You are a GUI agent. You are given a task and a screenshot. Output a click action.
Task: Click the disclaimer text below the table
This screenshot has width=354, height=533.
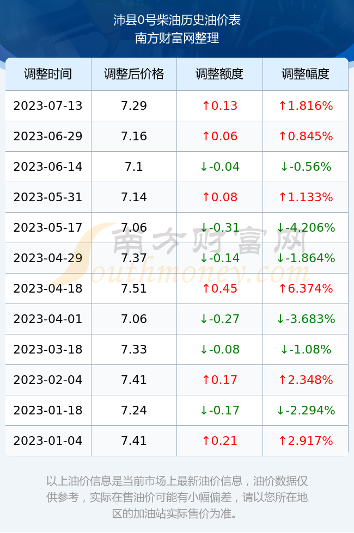pos(177,497)
